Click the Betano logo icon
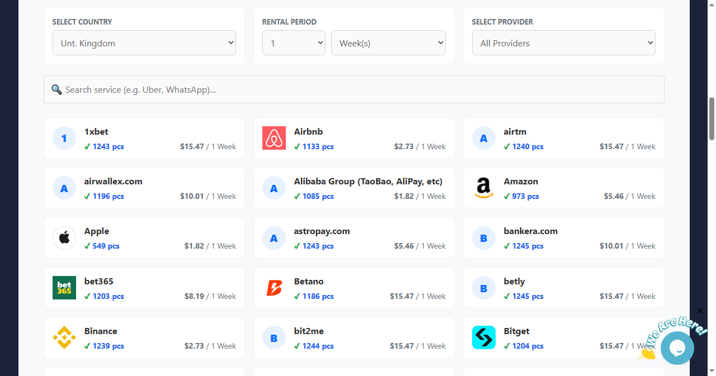The width and height of the screenshot is (716, 376). click(274, 288)
